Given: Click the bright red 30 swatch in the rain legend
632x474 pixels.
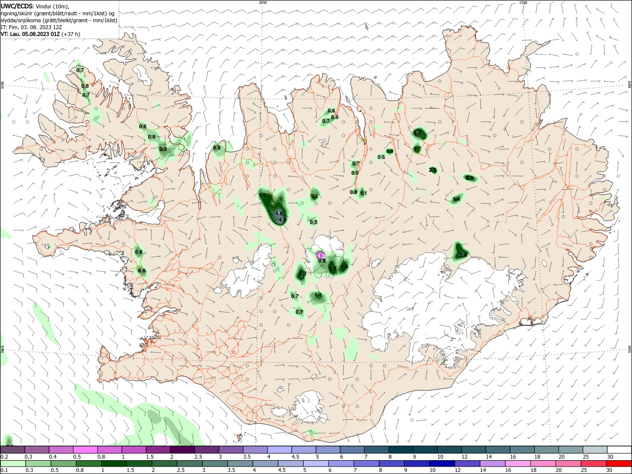Looking at the screenshot, I should coord(619,464).
